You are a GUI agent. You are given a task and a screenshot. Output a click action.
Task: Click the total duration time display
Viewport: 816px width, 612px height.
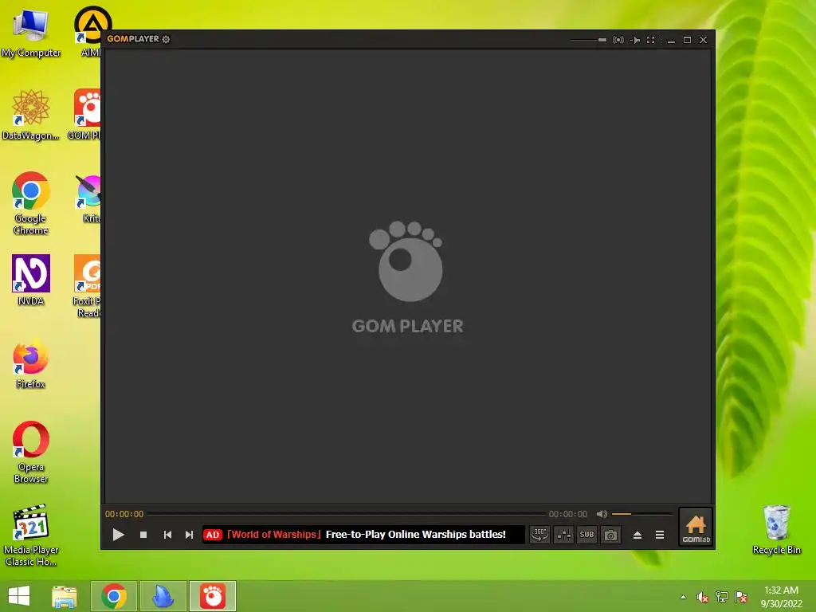(x=567, y=514)
